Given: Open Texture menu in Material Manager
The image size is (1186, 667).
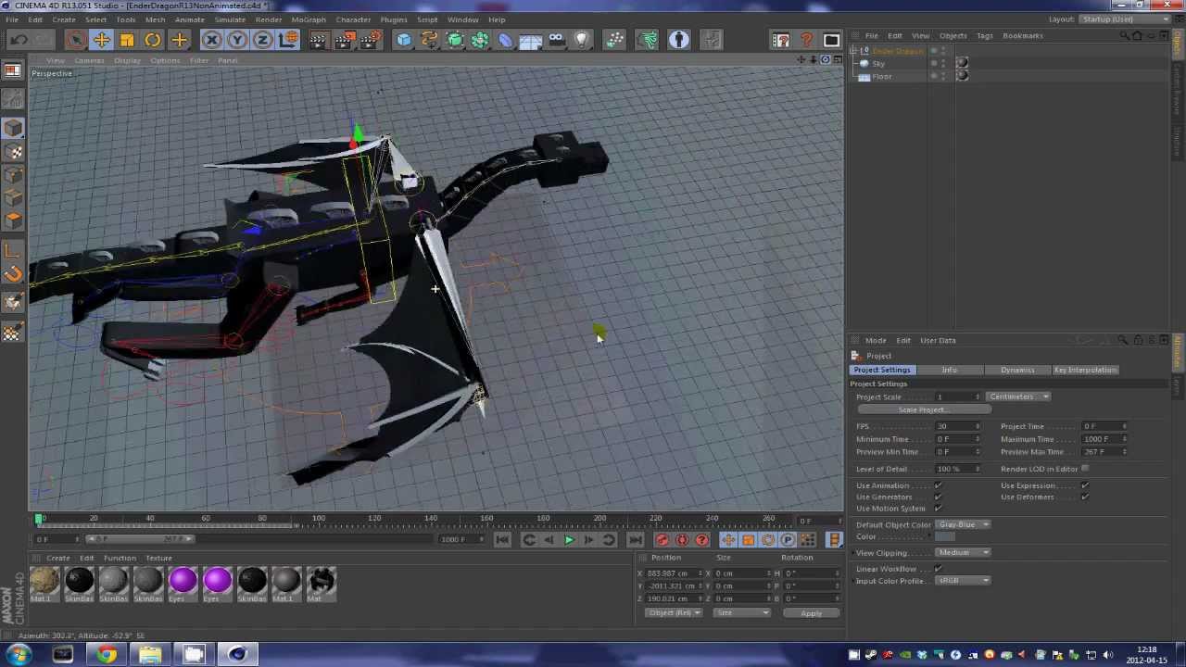Looking at the screenshot, I should [158, 558].
